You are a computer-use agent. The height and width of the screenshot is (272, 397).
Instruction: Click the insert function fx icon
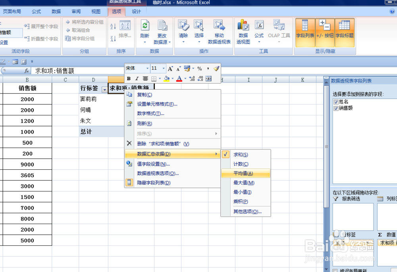pyautogui.click(x=27, y=71)
